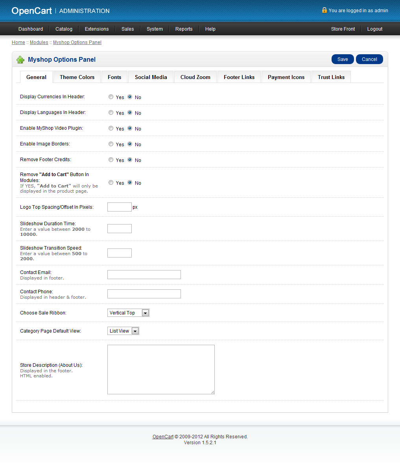Screen dimensions: 400x469
Task: Select Yes for Display Languages In Header
Action: pyautogui.click(x=111, y=113)
